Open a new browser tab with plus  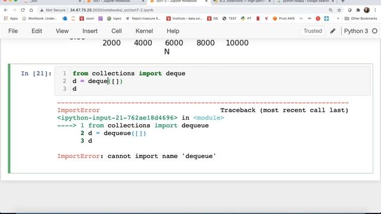point(343,1)
